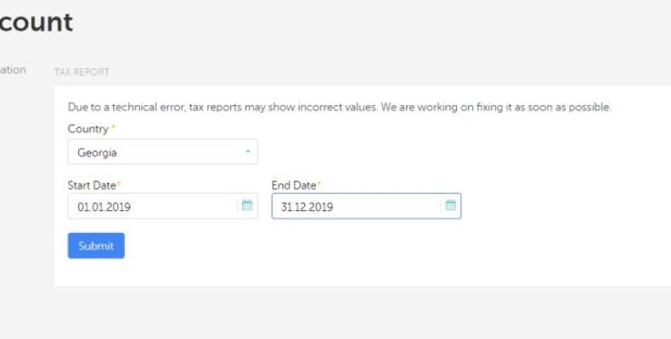Click the Start Date field label

point(91,185)
